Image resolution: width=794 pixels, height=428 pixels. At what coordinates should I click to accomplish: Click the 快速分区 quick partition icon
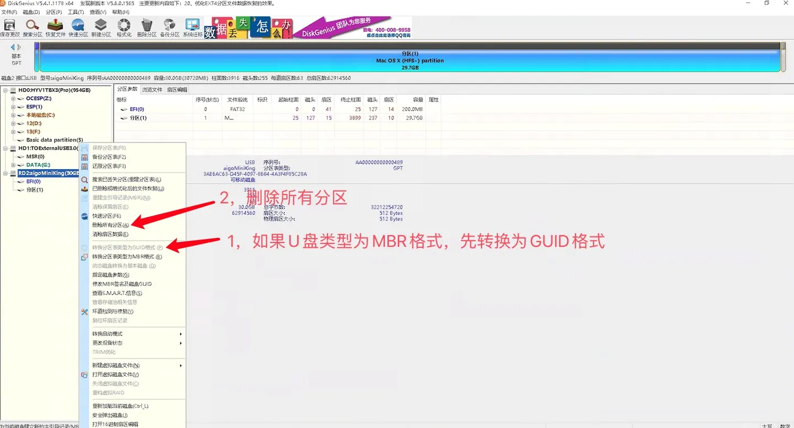pos(77,26)
